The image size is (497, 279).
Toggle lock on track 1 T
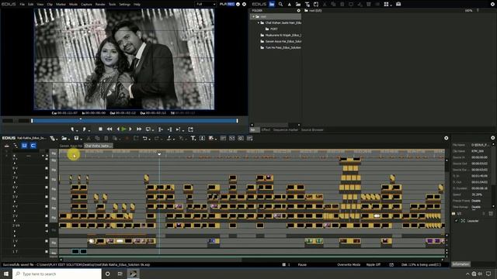(x=47, y=252)
